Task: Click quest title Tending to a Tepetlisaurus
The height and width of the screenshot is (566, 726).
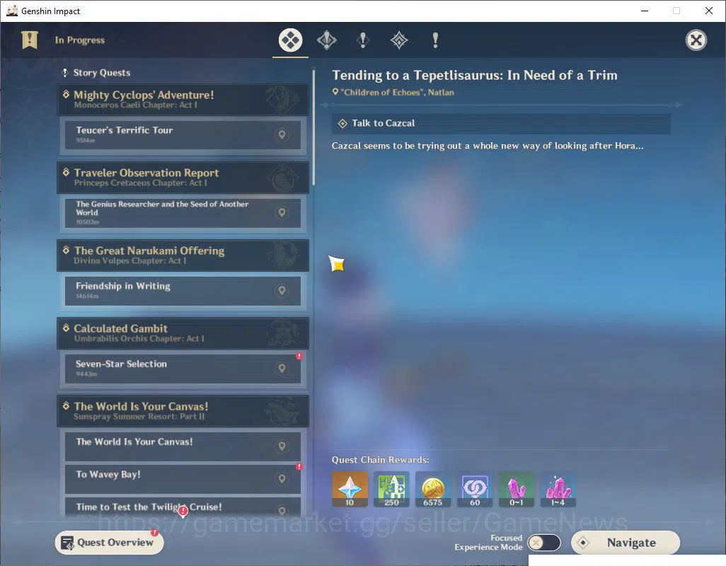Action: [x=475, y=75]
